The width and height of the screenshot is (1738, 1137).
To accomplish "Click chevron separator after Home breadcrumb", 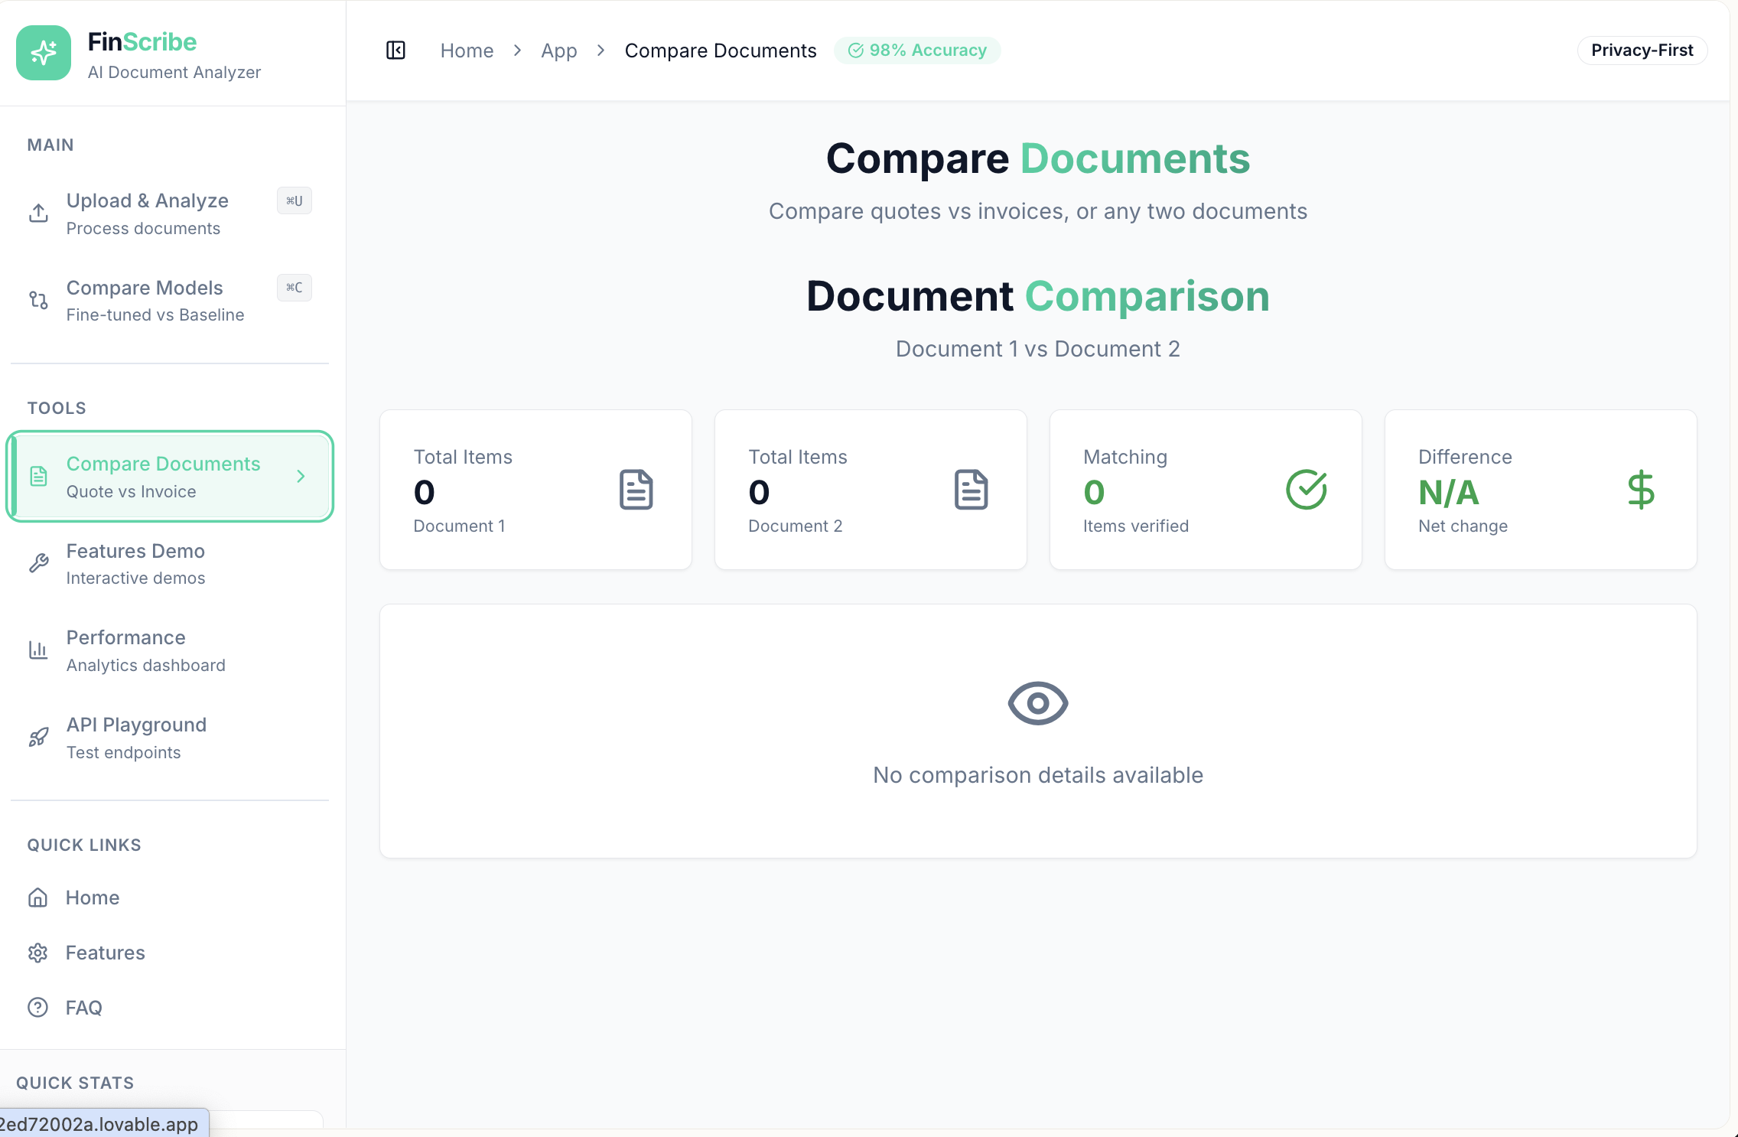I will (x=517, y=50).
